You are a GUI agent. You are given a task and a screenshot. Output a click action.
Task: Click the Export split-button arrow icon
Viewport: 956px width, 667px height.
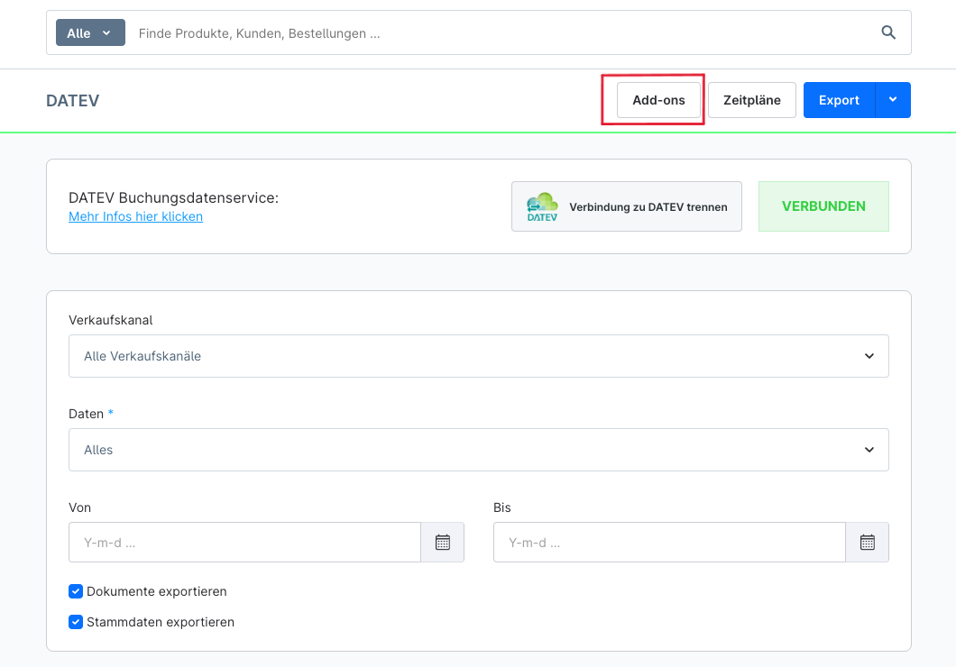tap(893, 100)
